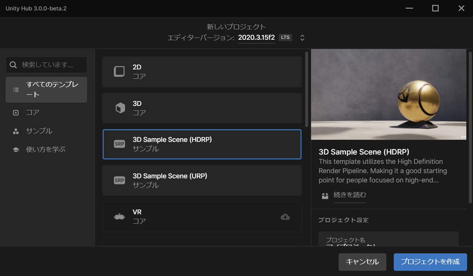Image resolution: width=473 pixels, height=276 pixels.
Task: Click the 3D Sample Scene (HDRP) details heading
Action: (364, 152)
